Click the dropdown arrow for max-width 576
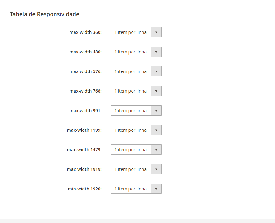This screenshot has width=275, height=223. click(156, 71)
